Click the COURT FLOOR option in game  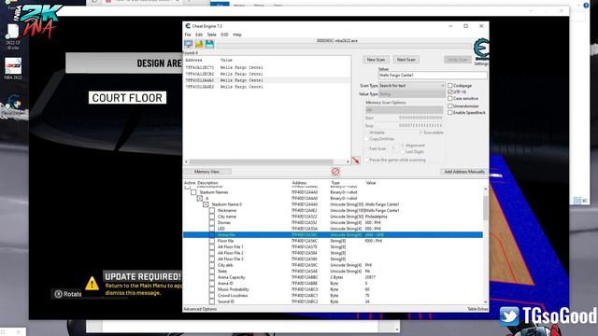coord(127,98)
